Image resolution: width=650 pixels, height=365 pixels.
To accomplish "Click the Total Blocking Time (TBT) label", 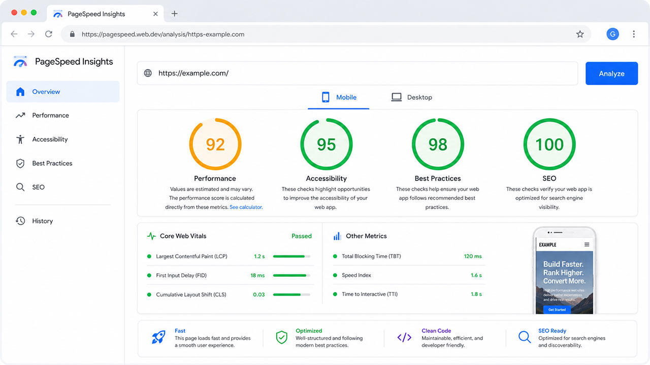I will click(x=371, y=257).
